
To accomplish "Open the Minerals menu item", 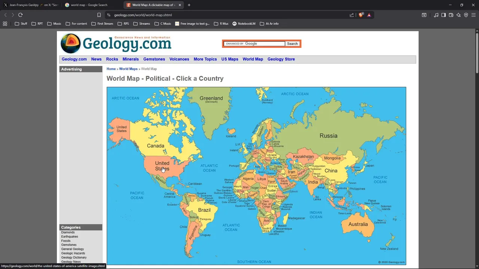I will point(131,59).
